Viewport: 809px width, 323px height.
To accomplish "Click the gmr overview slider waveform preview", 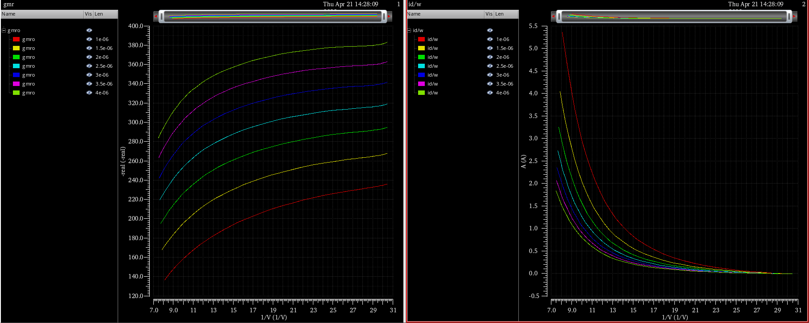I will 272,16.
